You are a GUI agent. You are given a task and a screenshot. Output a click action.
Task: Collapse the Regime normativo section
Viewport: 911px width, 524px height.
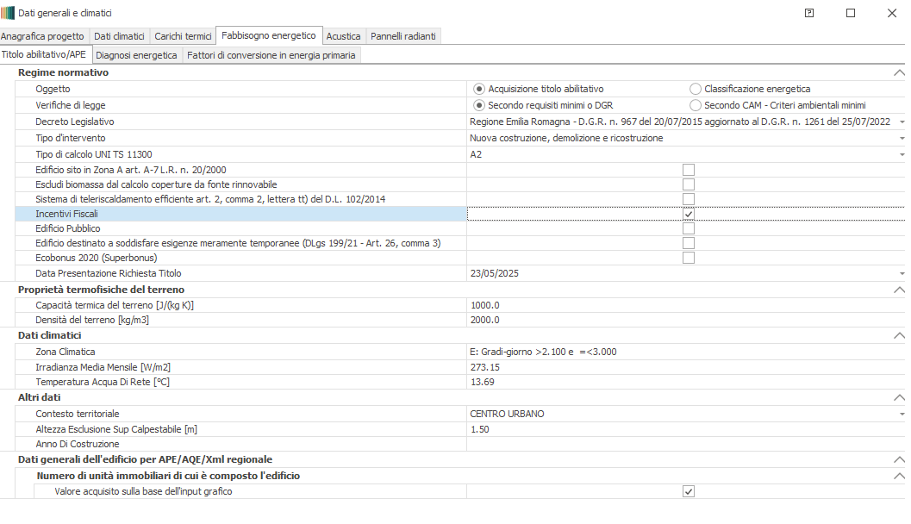(x=899, y=73)
